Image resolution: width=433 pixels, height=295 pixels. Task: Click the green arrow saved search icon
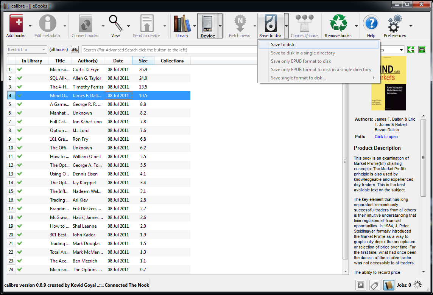point(411,50)
